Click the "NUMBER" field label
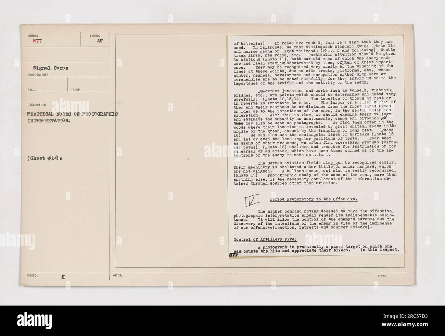The height and width of the screenshot is (336, 445). tap(33, 35)
